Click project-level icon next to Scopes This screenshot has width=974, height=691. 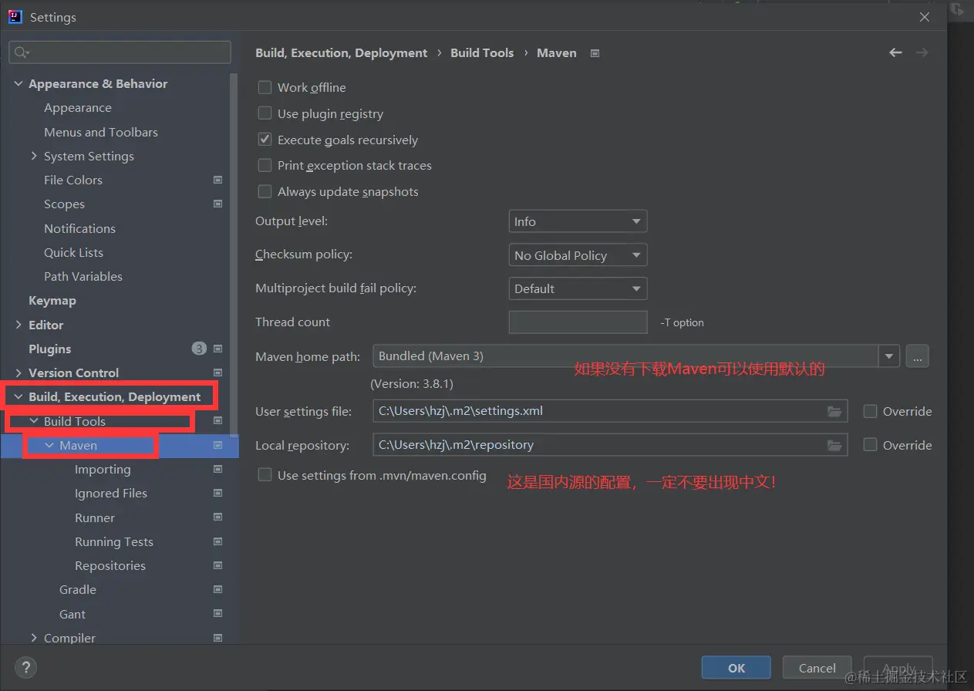tap(217, 204)
